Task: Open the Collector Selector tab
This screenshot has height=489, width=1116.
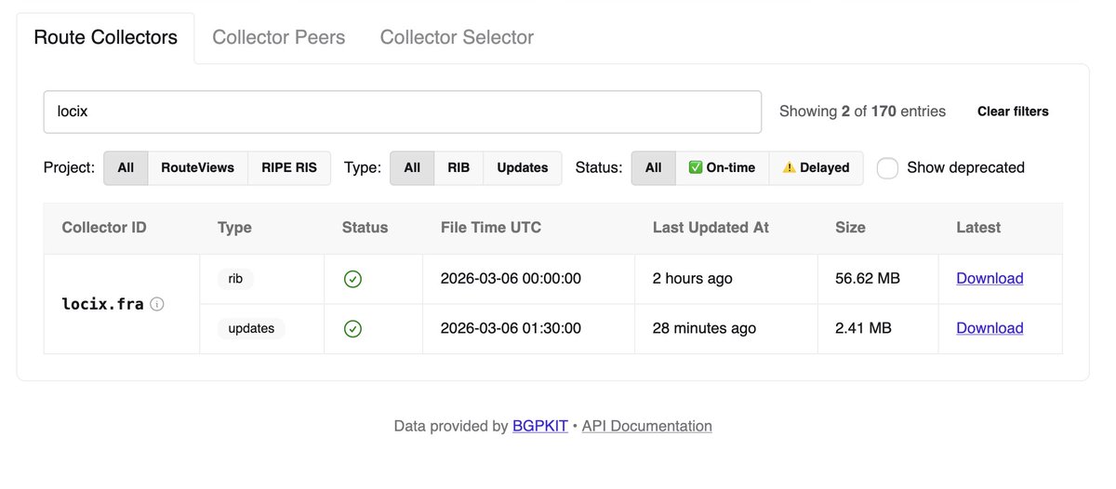Action: point(457,38)
